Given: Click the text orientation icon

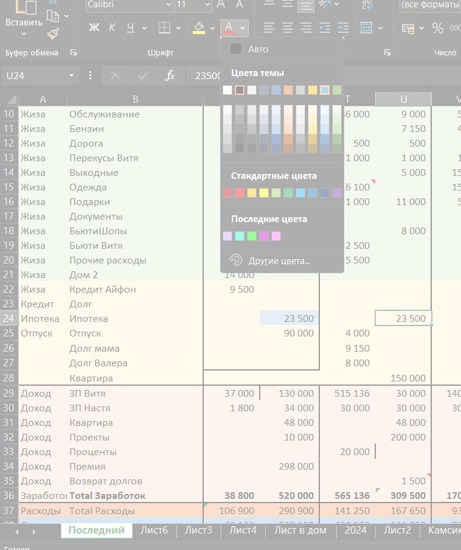Looking at the screenshot, I should tap(325, 4).
